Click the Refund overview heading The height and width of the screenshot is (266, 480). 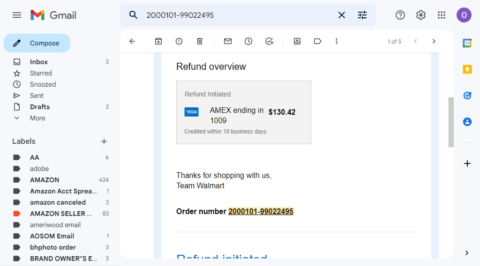(211, 66)
